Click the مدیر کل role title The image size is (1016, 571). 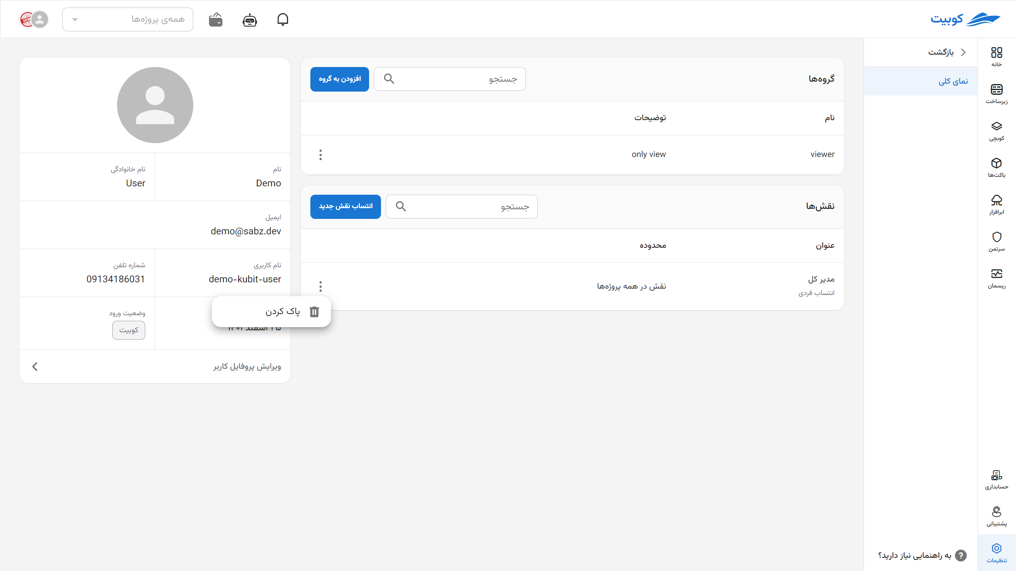tap(821, 279)
